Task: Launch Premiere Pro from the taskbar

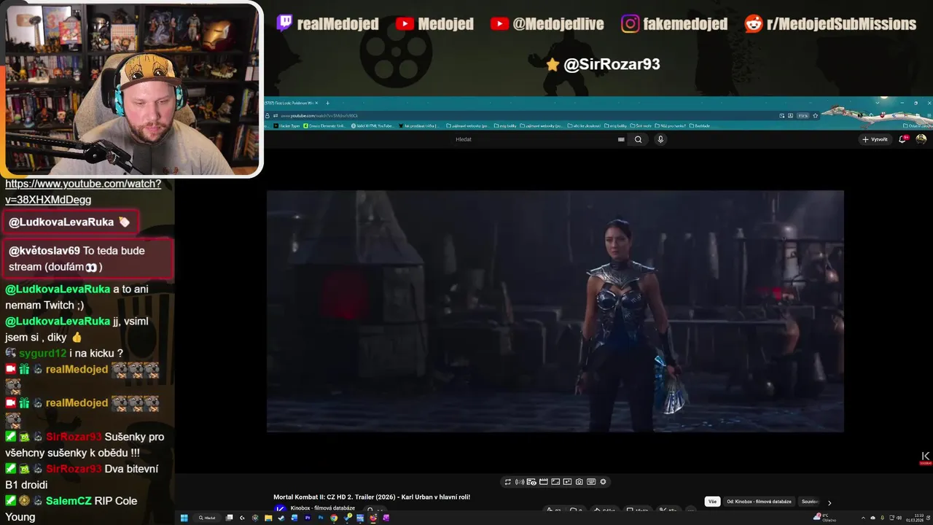Action: pyautogui.click(x=308, y=518)
